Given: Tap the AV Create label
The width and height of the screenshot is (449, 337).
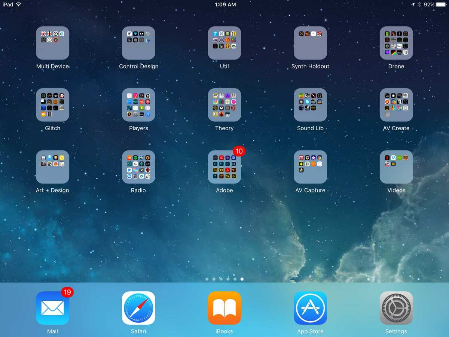Looking at the screenshot, I should pos(396,128).
